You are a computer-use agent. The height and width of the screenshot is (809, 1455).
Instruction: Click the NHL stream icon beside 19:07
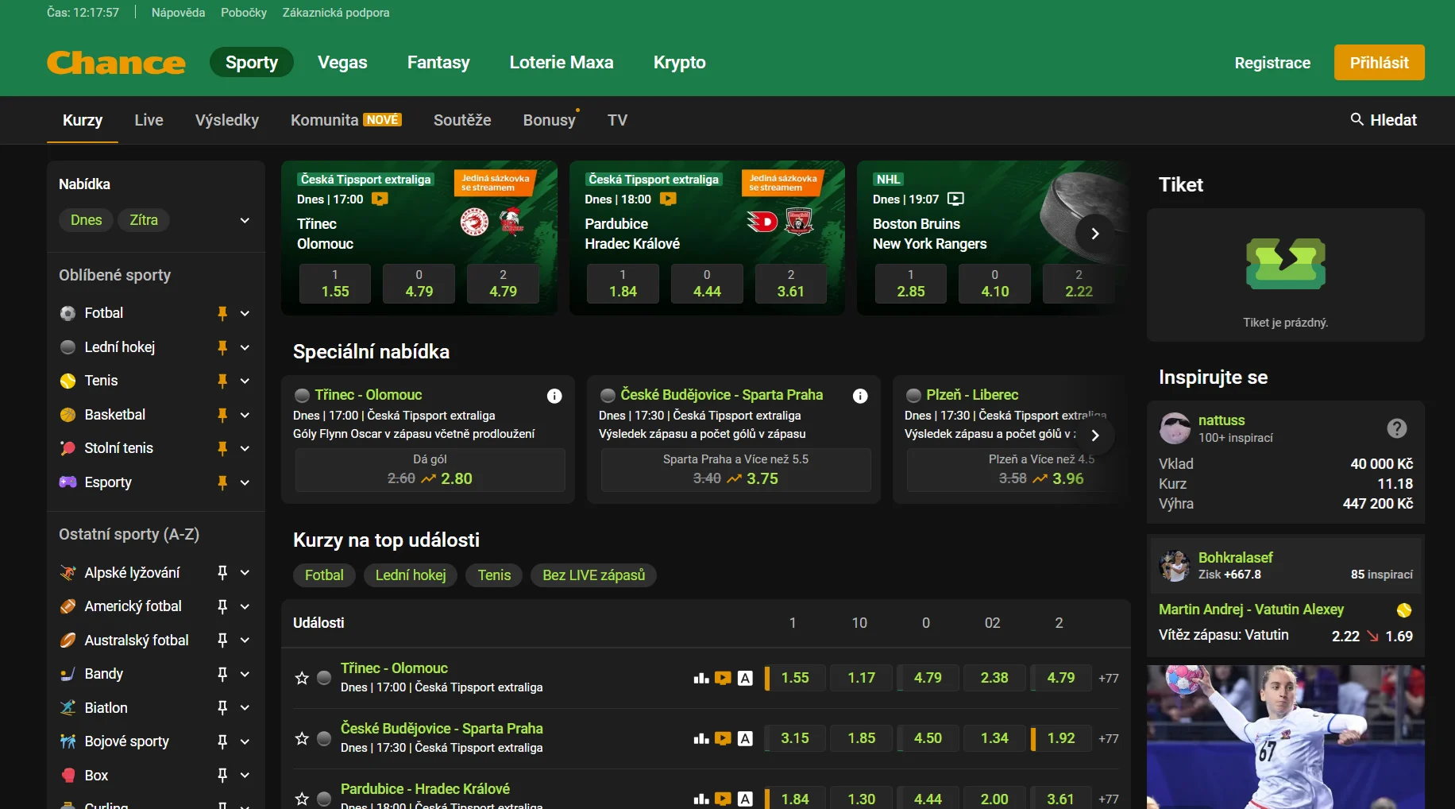tap(956, 199)
